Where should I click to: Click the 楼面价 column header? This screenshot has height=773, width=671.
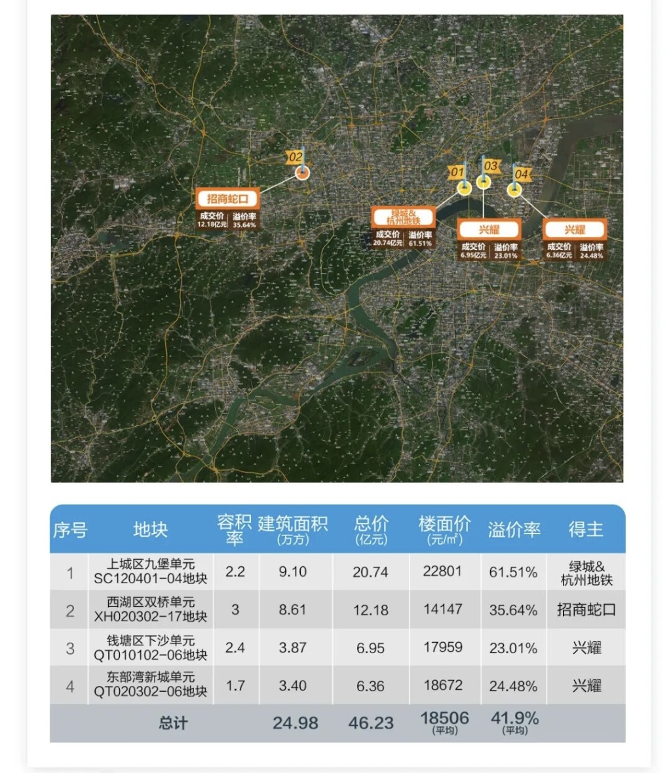coord(444,530)
